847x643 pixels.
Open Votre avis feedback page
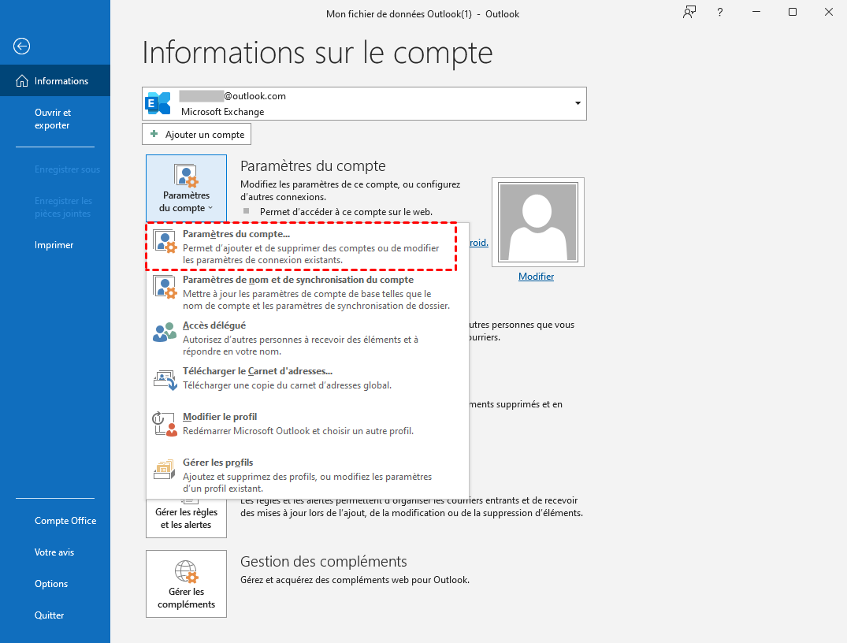coord(55,552)
